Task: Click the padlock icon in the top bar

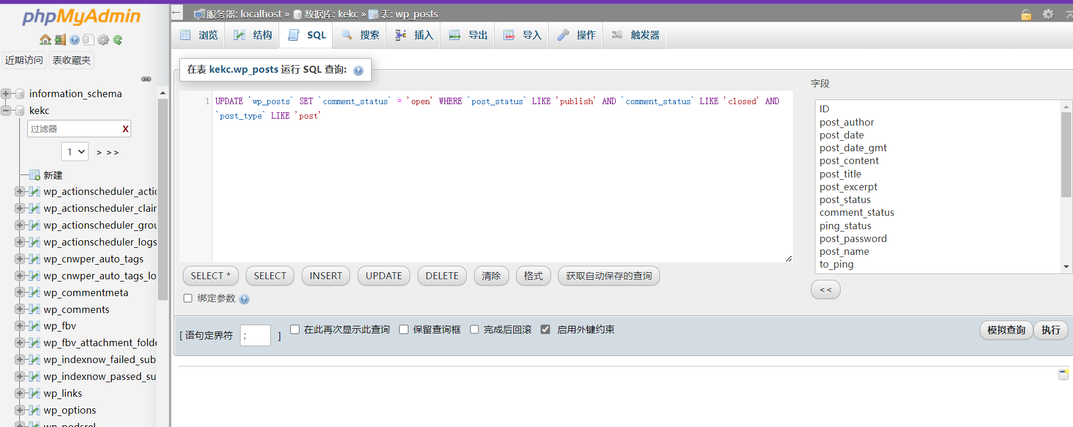Action: [1026, 15]
